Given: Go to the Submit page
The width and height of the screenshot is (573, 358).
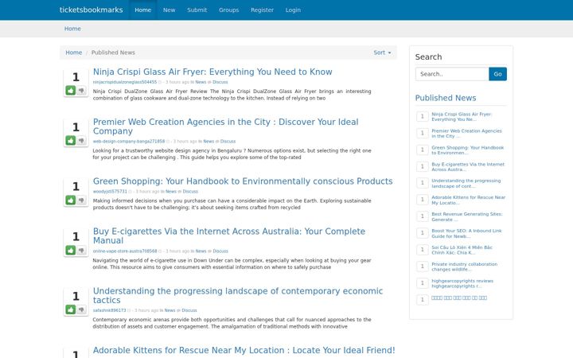Looking at the screenshot, I should (x=197, y=10).
